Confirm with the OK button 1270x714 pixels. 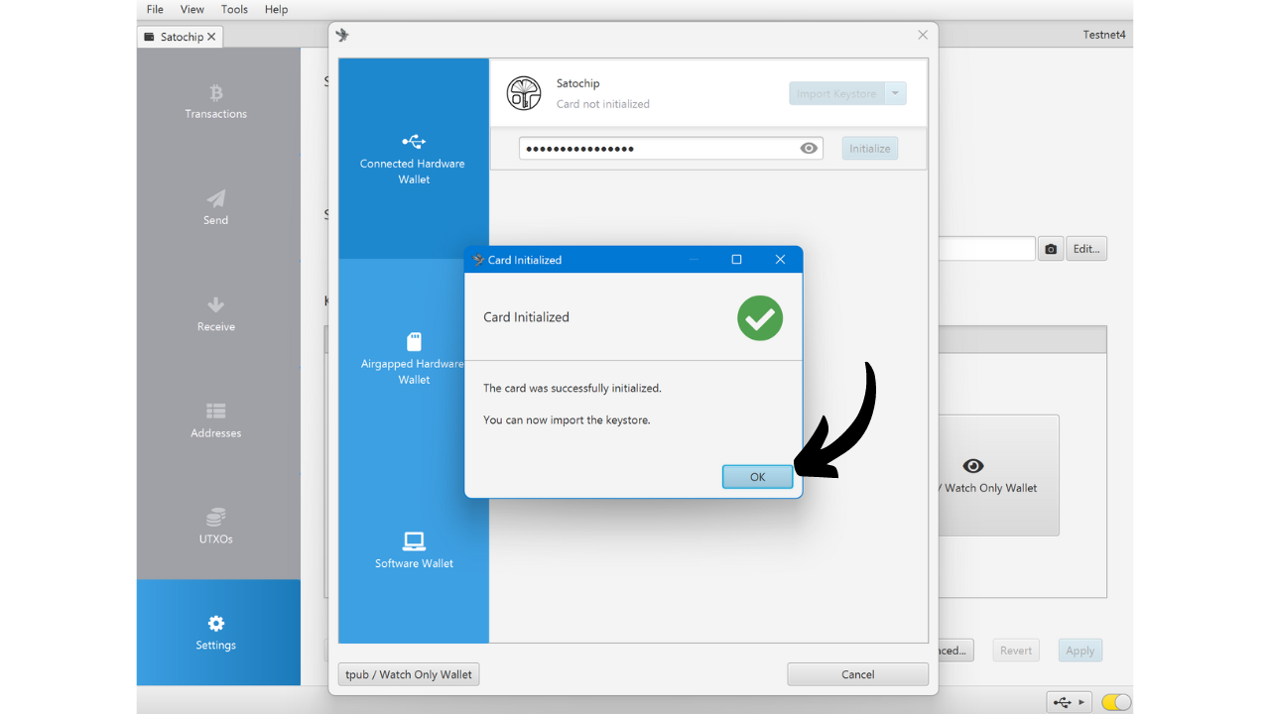pos(758,477)
